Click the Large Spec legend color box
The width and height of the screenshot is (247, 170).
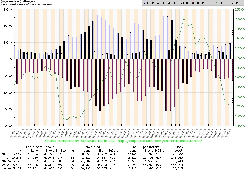(144, 3)
